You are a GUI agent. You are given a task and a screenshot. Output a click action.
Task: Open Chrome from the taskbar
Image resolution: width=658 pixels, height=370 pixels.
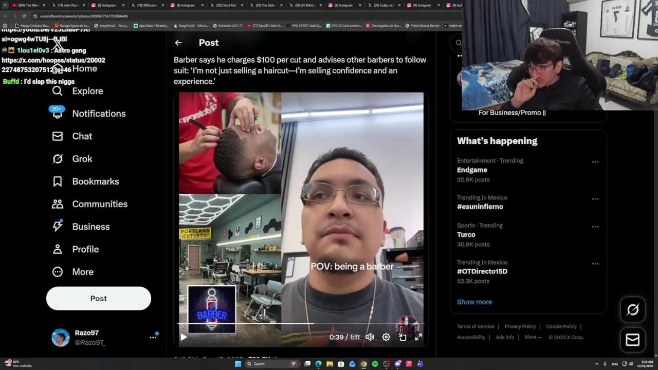coord(363,364)
